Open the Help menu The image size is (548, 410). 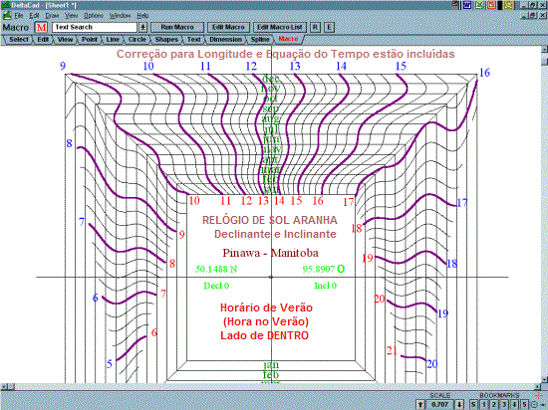pyautogui.click(x=142, y=16)
